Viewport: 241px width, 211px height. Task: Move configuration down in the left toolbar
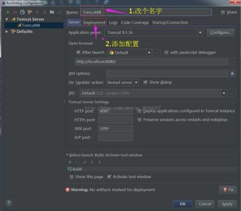click(45, 12)
